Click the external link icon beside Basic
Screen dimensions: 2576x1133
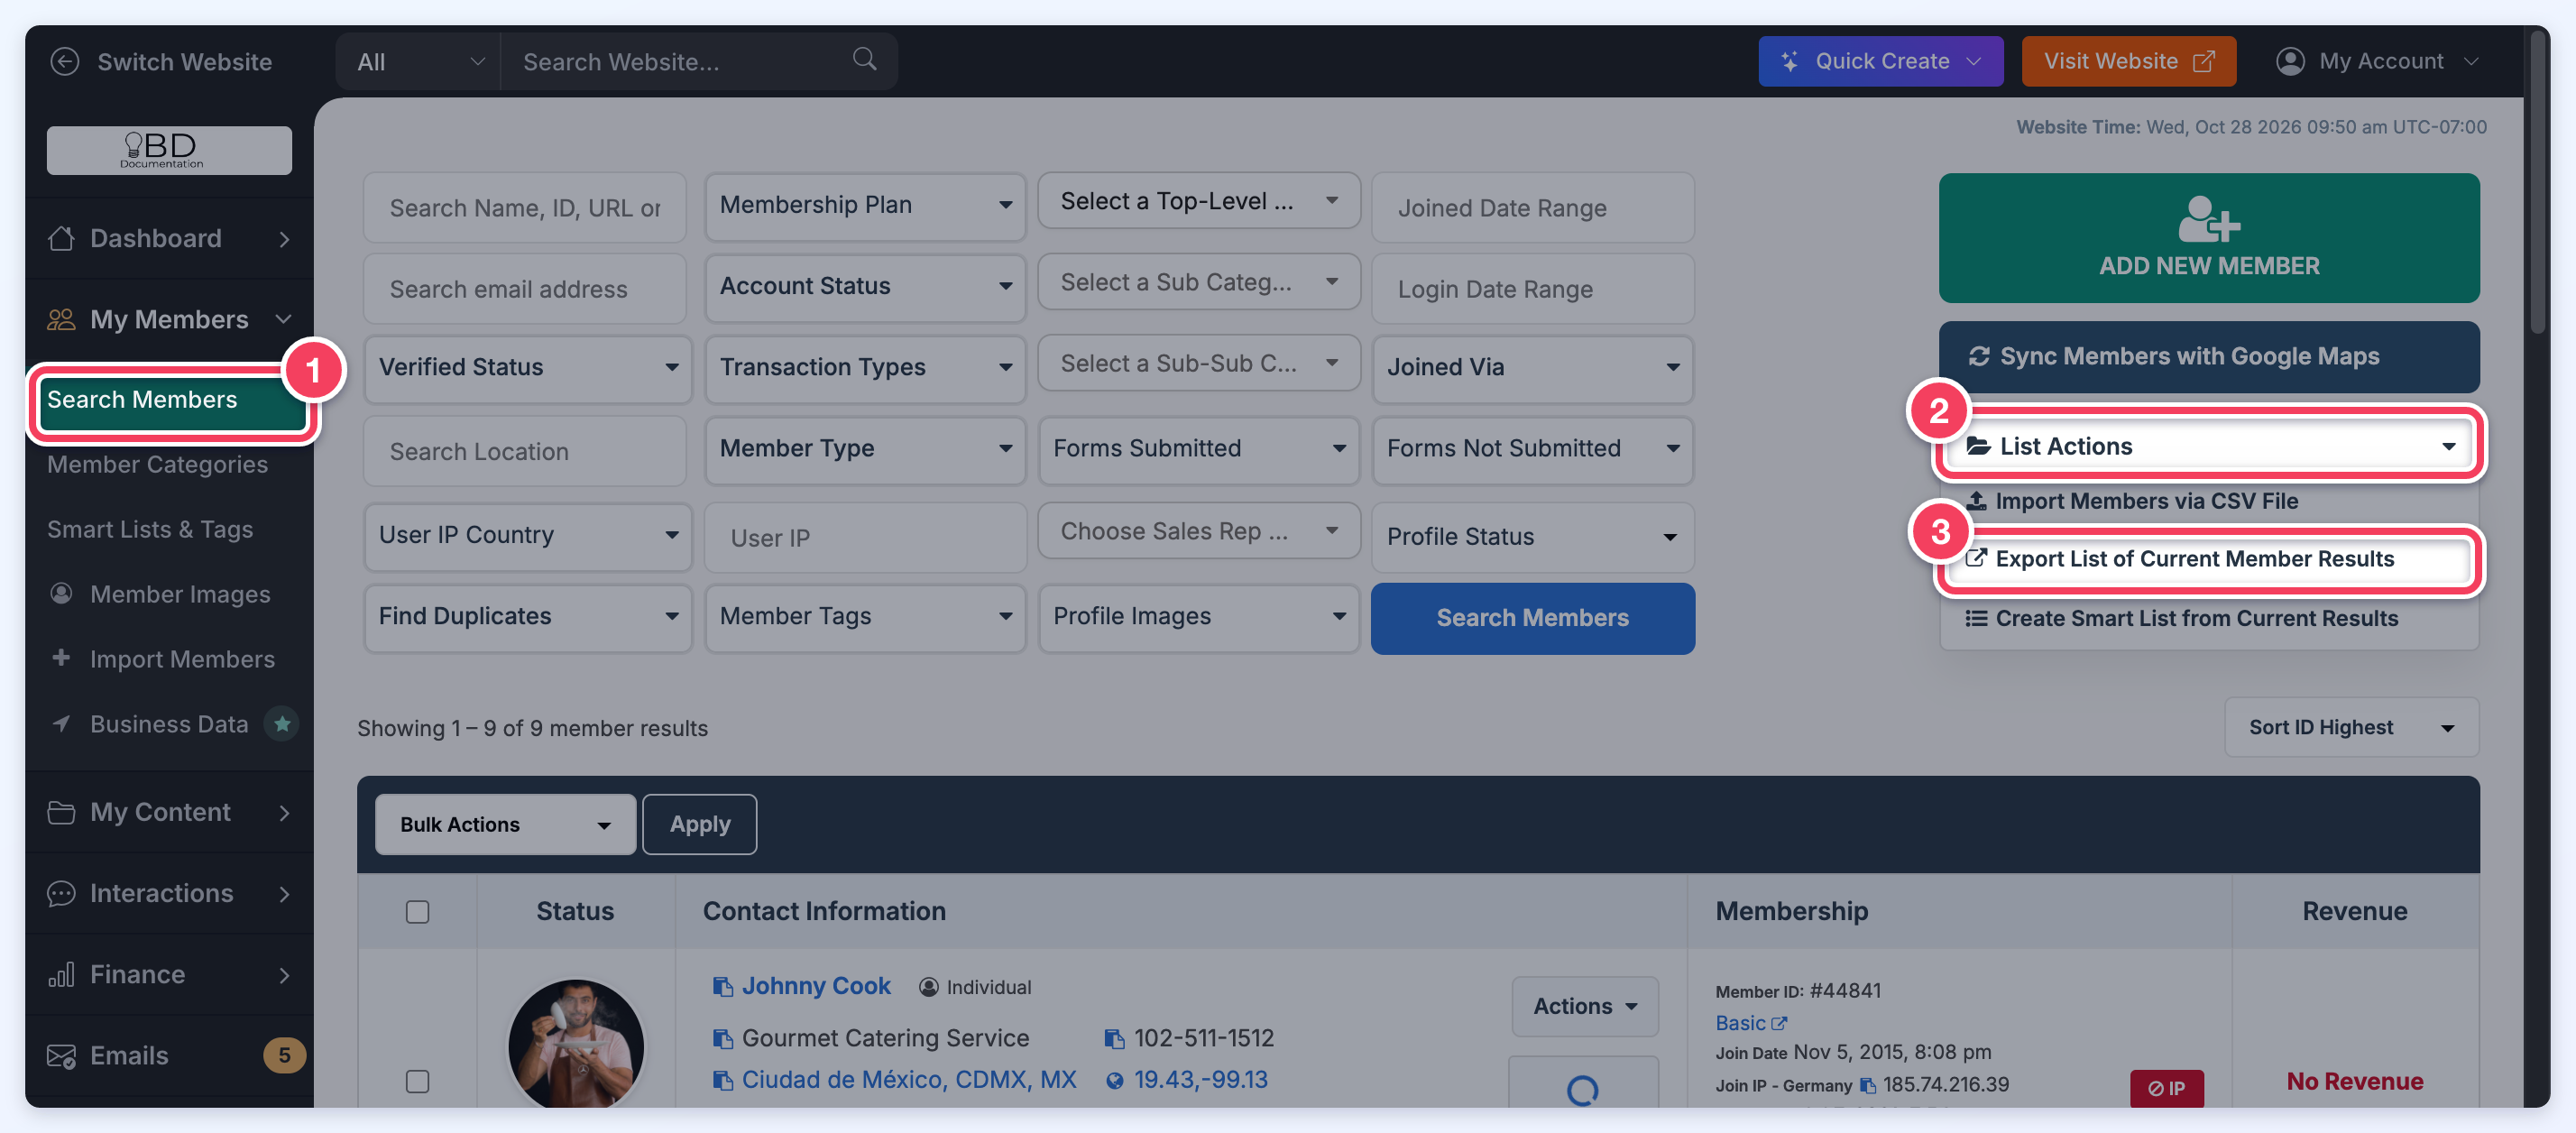1778,1024
